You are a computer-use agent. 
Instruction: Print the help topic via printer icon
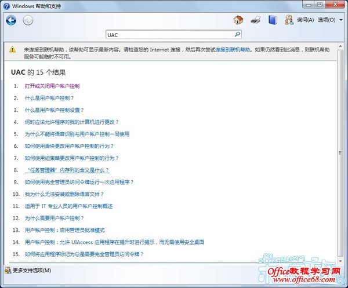pos(255,20)
